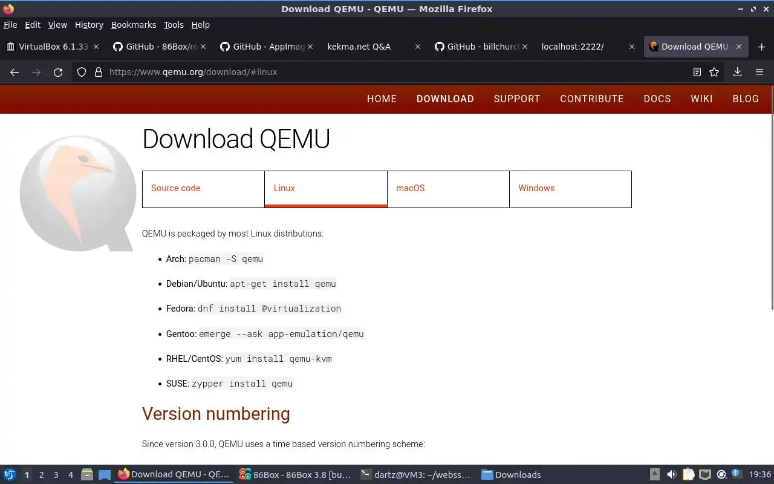Open the WIKI nav link

tap(701, 99)
